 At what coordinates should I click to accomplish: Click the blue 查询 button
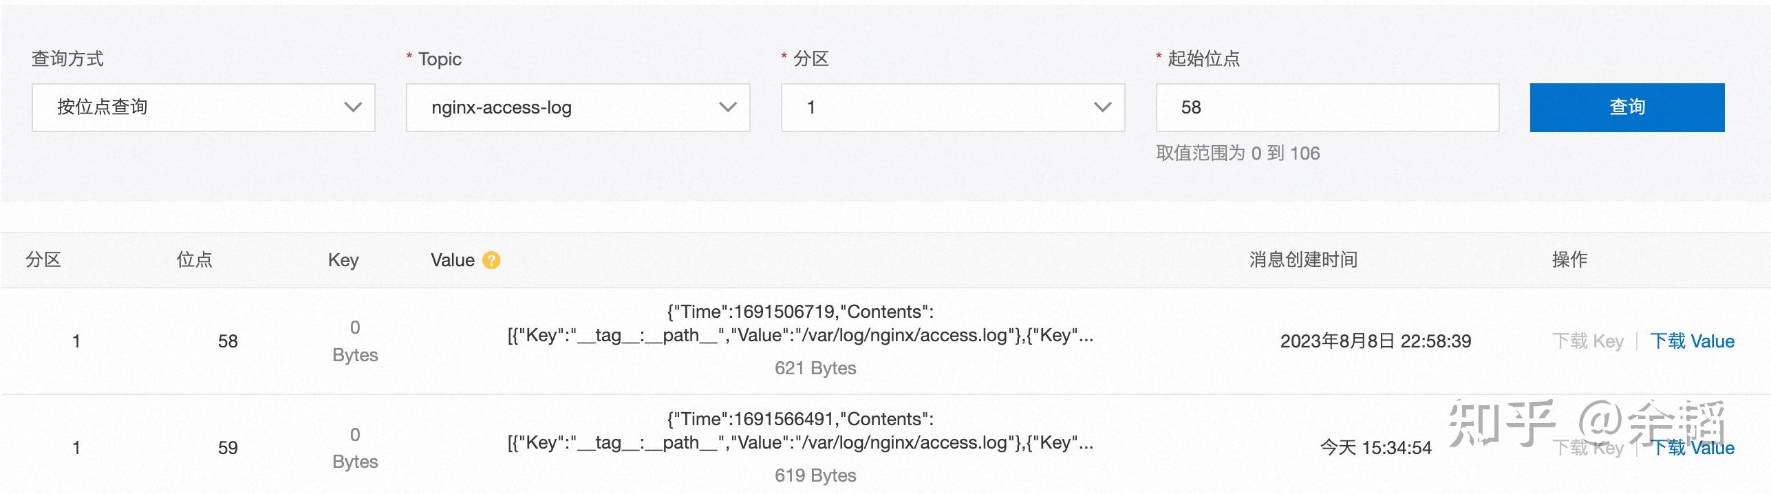(x=1627, y=107)
